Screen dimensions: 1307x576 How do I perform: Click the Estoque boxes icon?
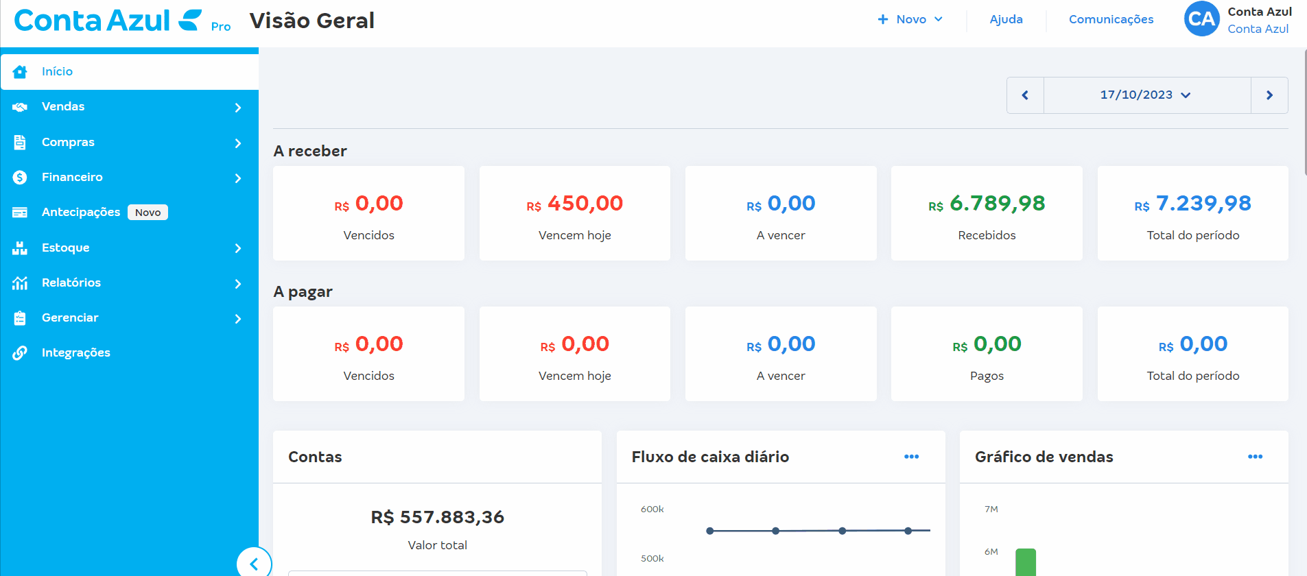click(x=20, y=248)
